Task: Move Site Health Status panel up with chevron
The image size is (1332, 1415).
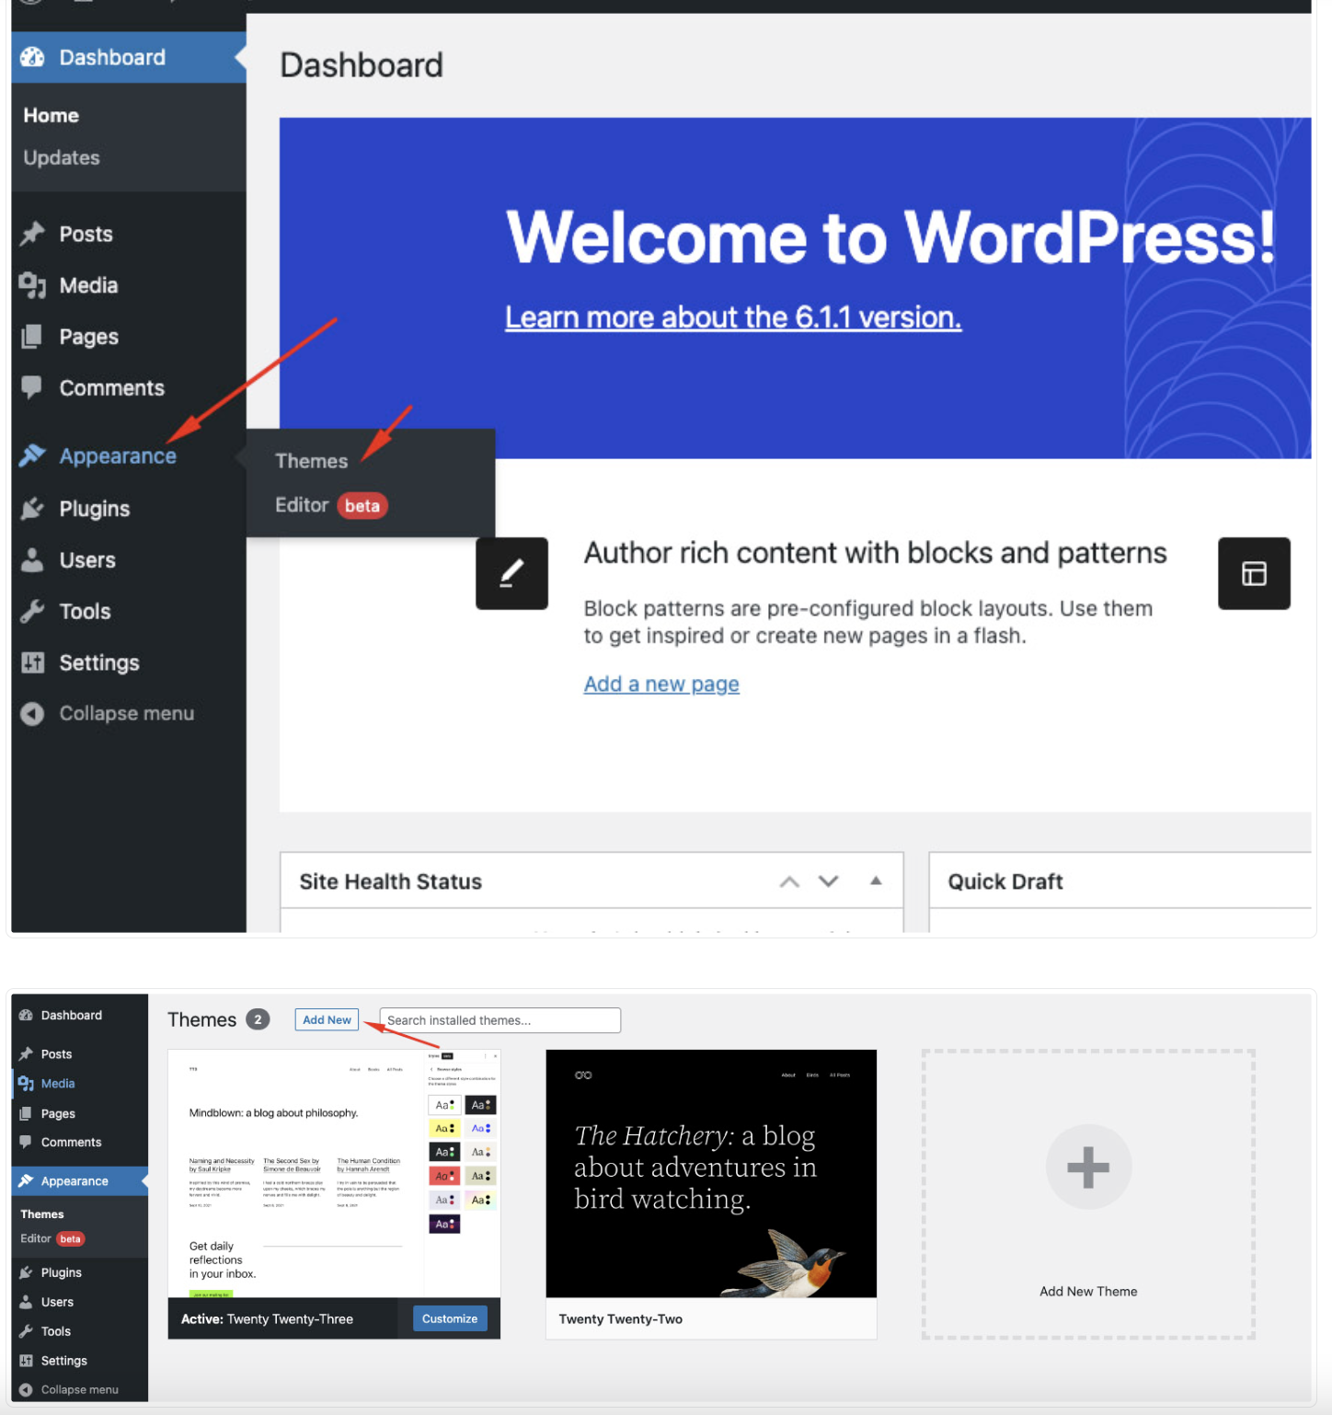Action: (x=789, y=881)
